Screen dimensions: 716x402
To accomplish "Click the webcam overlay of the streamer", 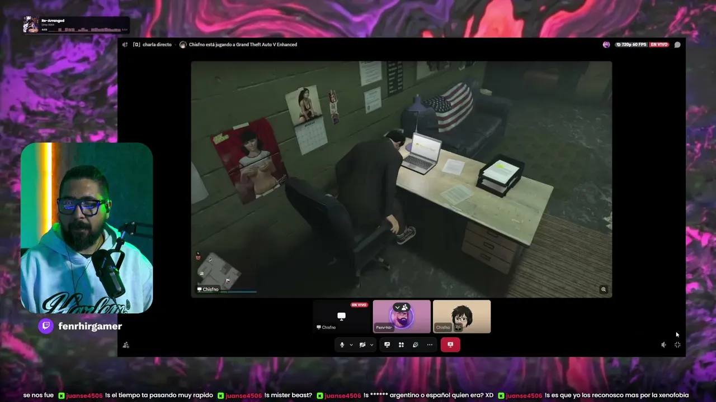I will tap(87, 228).
